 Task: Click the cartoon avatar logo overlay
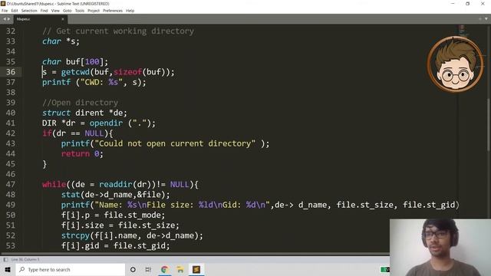tap(456, 64)
